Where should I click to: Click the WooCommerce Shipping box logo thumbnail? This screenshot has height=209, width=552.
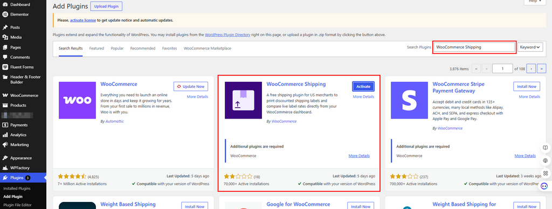coord(243,100)
